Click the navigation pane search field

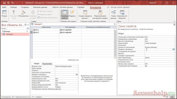[x=14, y=29]
